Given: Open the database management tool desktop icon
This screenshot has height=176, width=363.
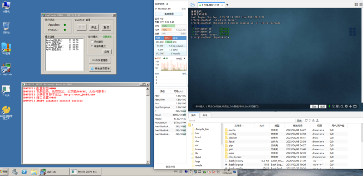Looking at the screenshot, I should (x=6, y=113).
